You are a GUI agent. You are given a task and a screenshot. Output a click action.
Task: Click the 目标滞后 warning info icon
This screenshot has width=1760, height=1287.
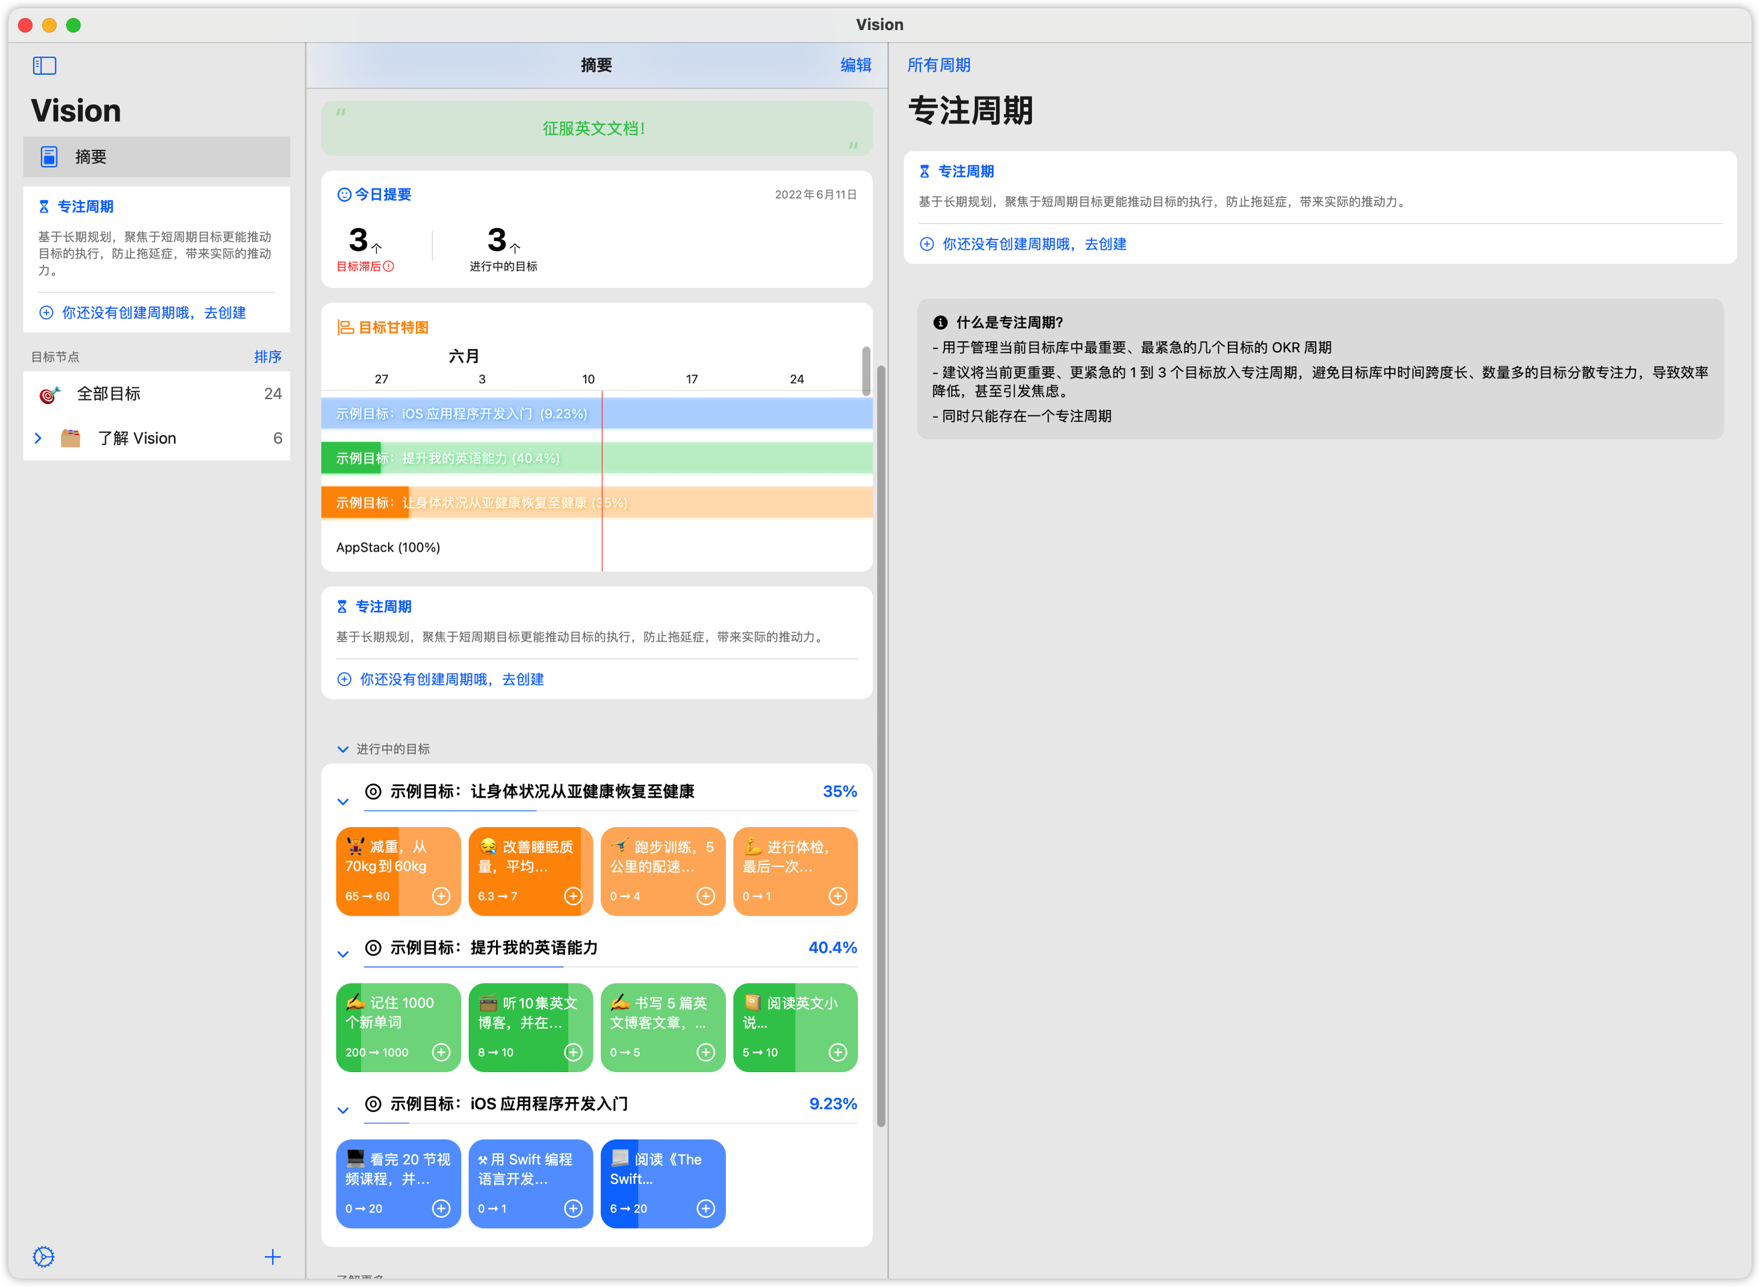389,267
